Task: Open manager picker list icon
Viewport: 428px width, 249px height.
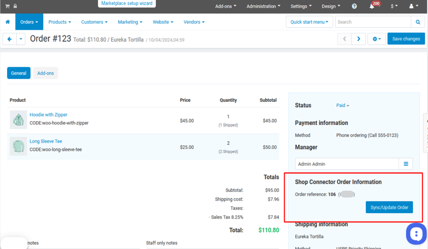Action: click(406, 164)
